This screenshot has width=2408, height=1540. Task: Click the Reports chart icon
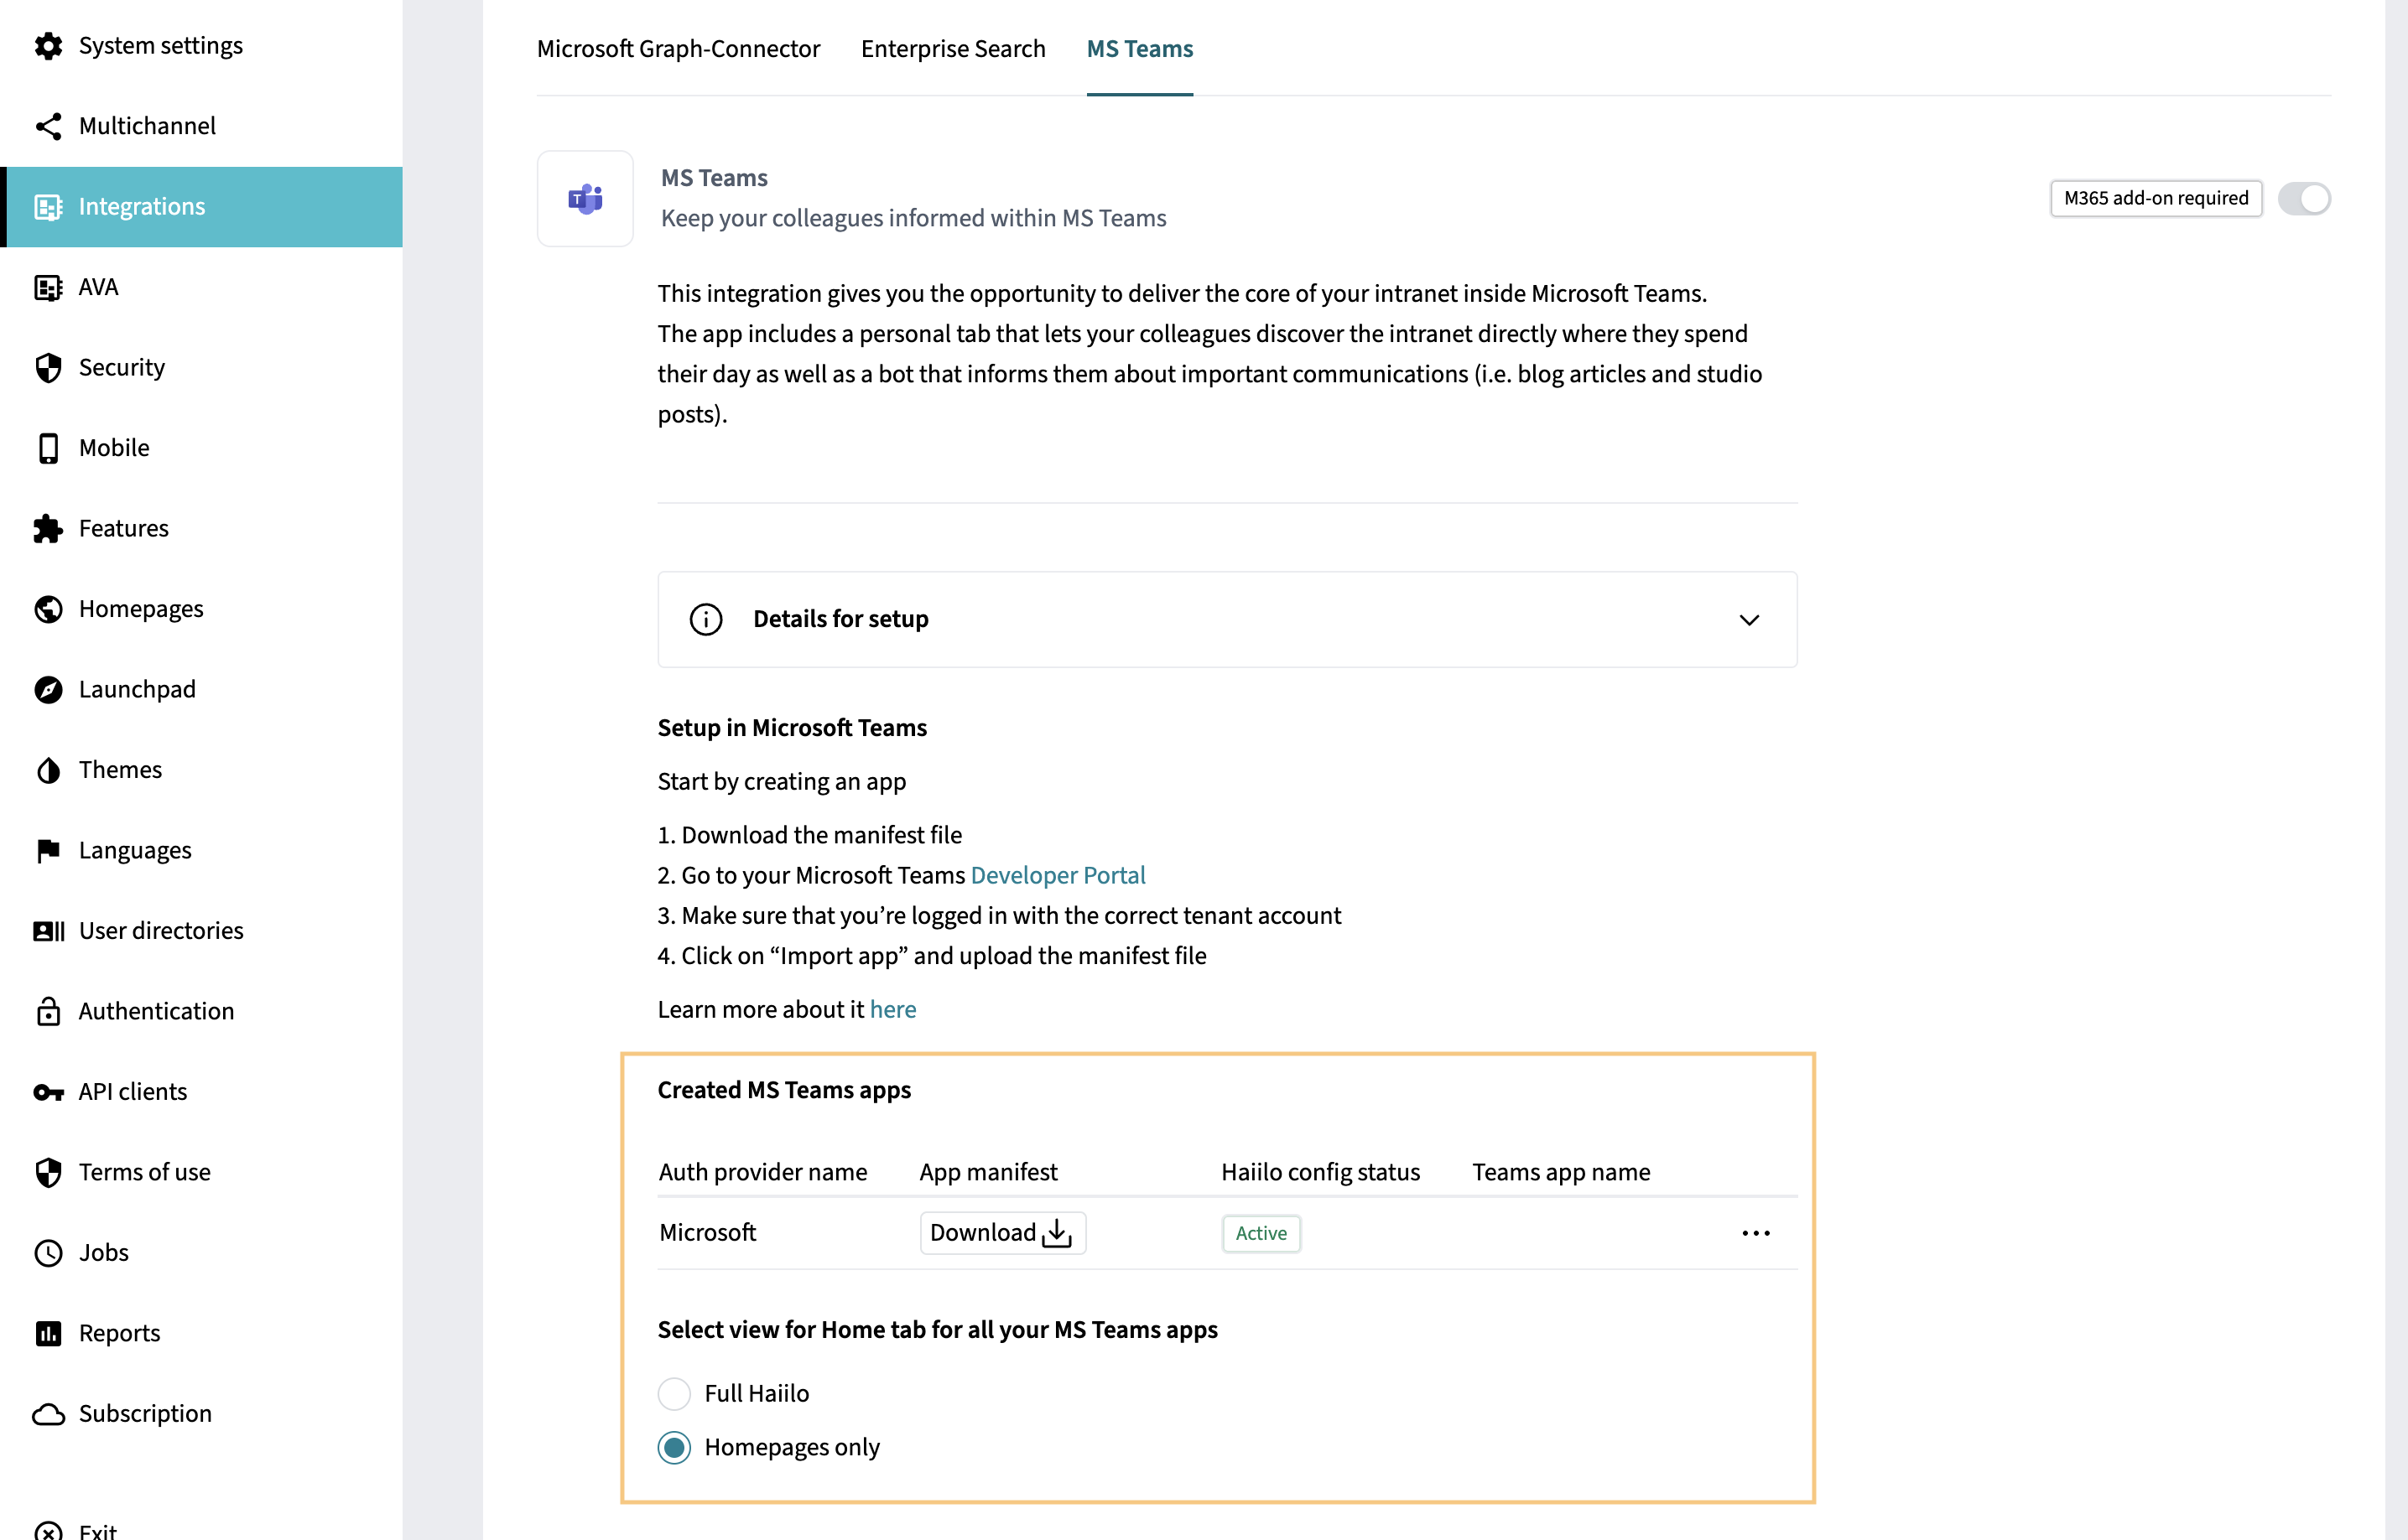pyautogui.click(x=48, y=1333)
